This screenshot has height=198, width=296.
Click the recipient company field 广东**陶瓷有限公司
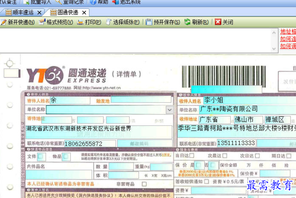[248, 109]
